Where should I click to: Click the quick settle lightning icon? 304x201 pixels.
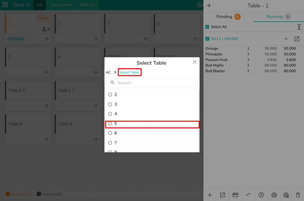261,195
